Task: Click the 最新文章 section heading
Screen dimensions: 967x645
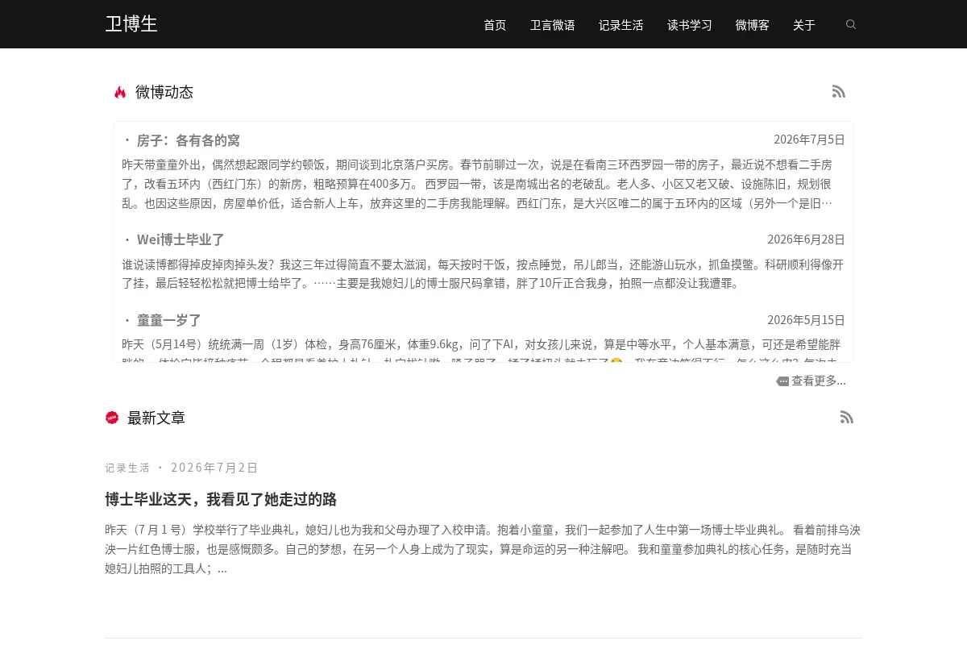Action: [x=156, y=418]
